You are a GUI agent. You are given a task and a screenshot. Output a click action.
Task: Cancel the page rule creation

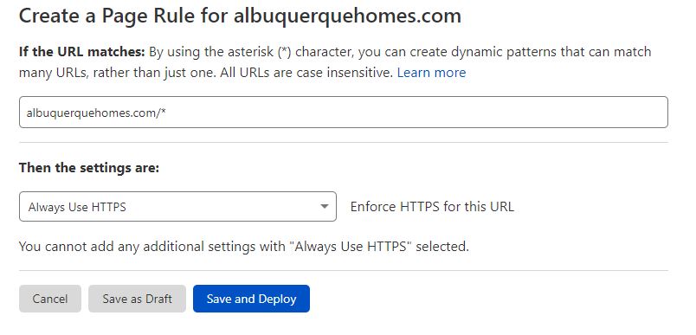tap(50, 299)
